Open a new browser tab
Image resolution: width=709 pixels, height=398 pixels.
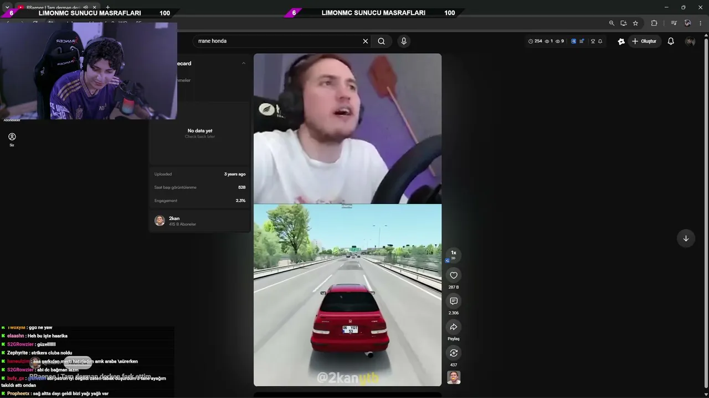click(107, 7)
